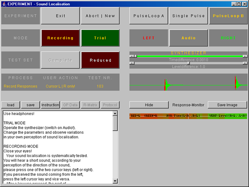Start PulseLoop A
249x187 pixels.
148,16
